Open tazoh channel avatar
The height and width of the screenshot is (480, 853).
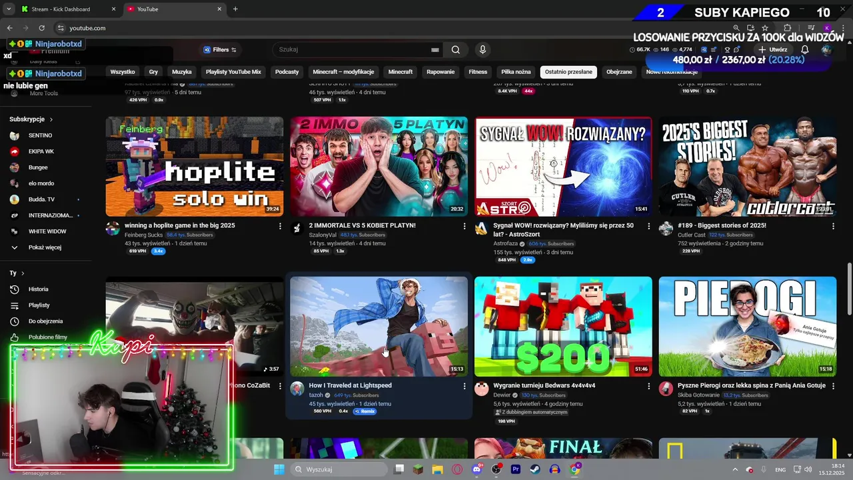coord(297,389)
